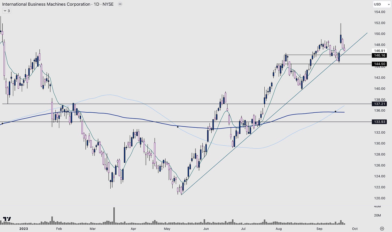
Task: Click the International Business Machines Corporation symbol title
Action: [46, 4]
